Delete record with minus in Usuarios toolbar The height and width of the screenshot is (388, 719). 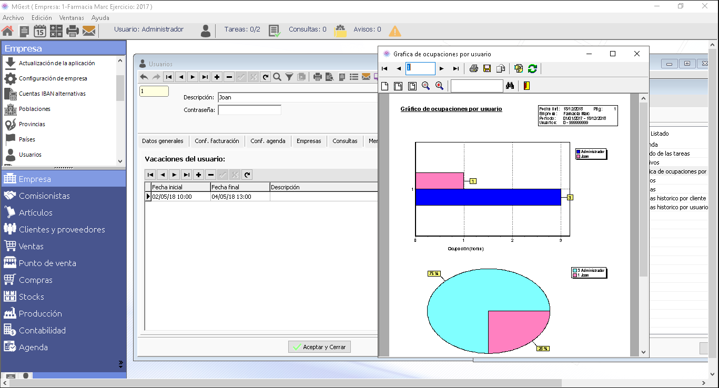tap(229, 77)
